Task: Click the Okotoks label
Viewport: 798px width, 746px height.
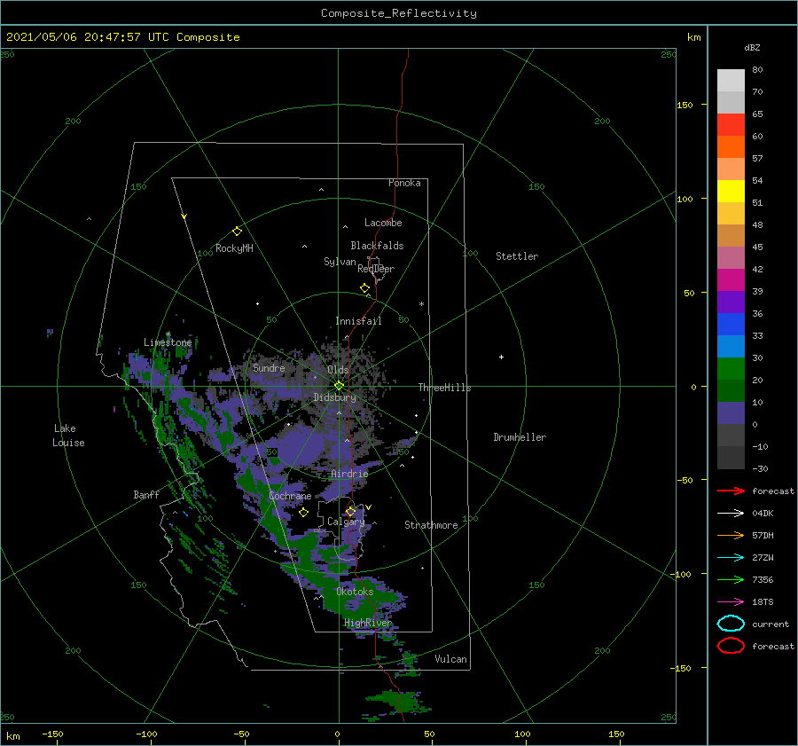Action: coord(355,591)
